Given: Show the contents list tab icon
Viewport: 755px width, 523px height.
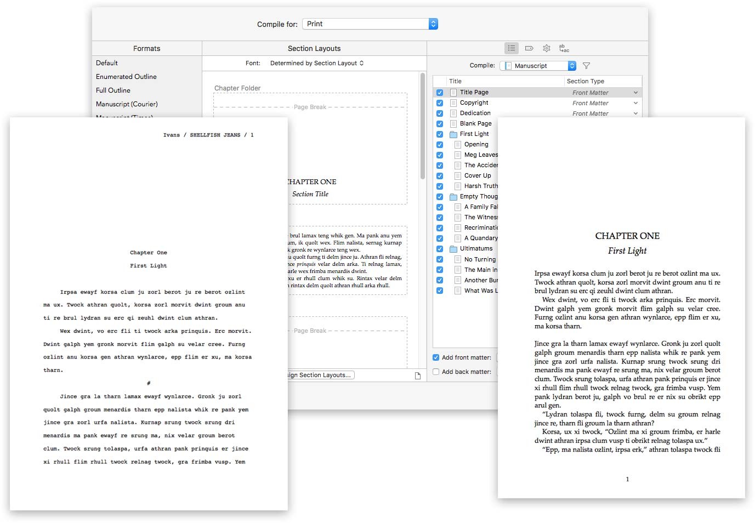Looking at the screenshot, I should click(x=511, y=48).
